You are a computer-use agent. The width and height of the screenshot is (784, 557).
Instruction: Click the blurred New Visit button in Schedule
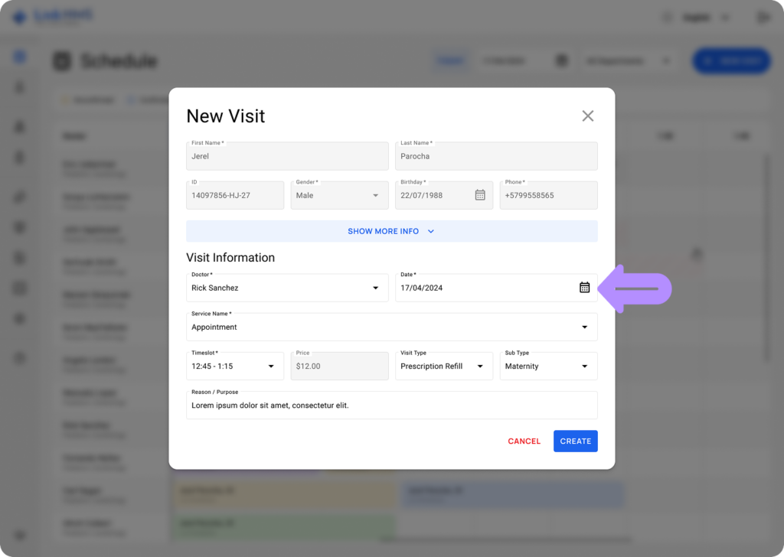pyautogui.click(x=731, y=61)
